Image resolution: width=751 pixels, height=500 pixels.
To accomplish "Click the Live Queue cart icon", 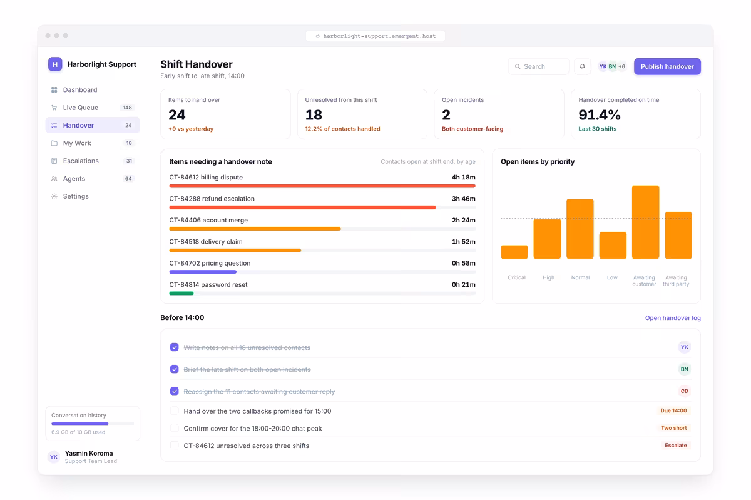I will 54,107.
